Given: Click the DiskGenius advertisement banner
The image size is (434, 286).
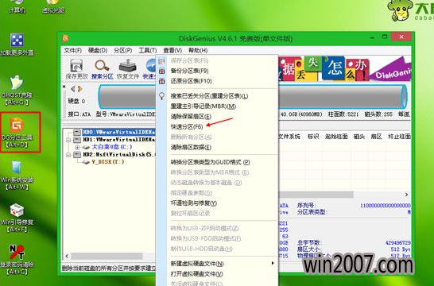Looking at the screenshot, I should coord(344,68).
